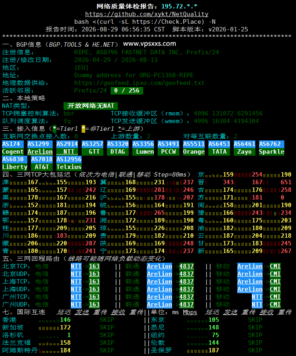Click the AS6453 TATA badge
This screenshot has height=356, width=296.
(219, 148)
